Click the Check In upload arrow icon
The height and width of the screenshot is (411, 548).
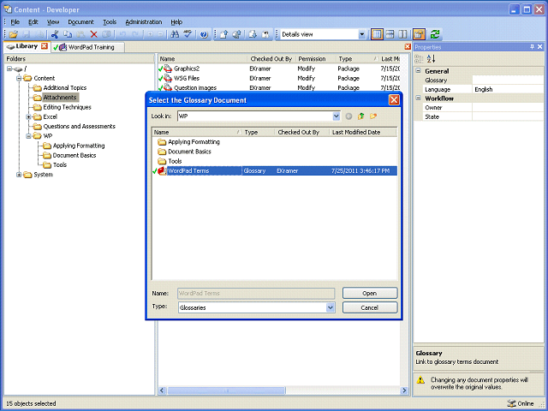(x=224, y=34)
